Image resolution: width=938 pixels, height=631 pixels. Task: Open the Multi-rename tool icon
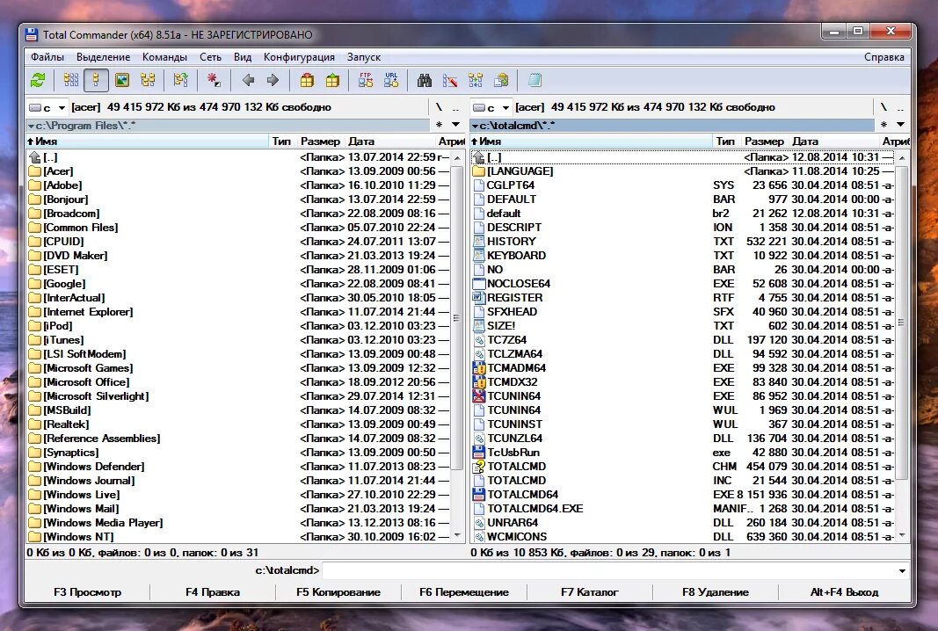point(450,80)
